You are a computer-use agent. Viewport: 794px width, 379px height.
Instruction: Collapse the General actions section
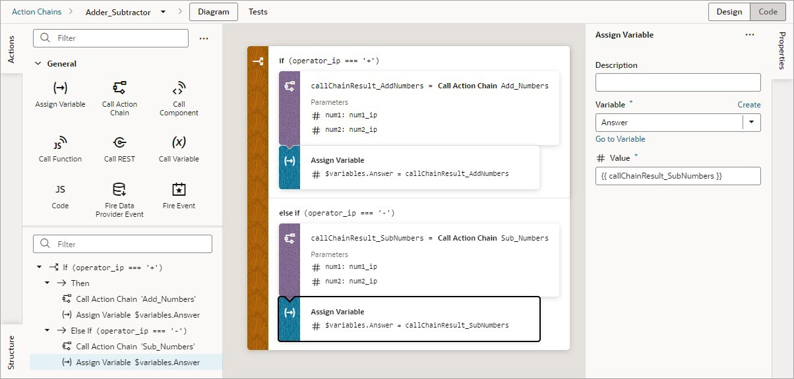(x=38, y=64)
